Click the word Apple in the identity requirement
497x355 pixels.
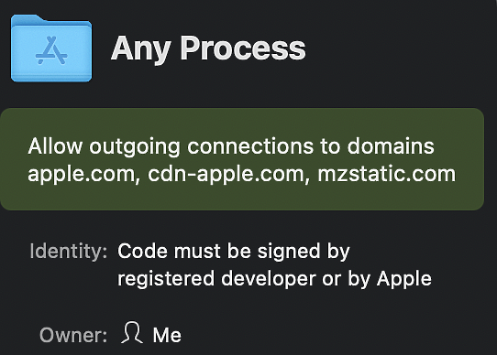(404, 279)
